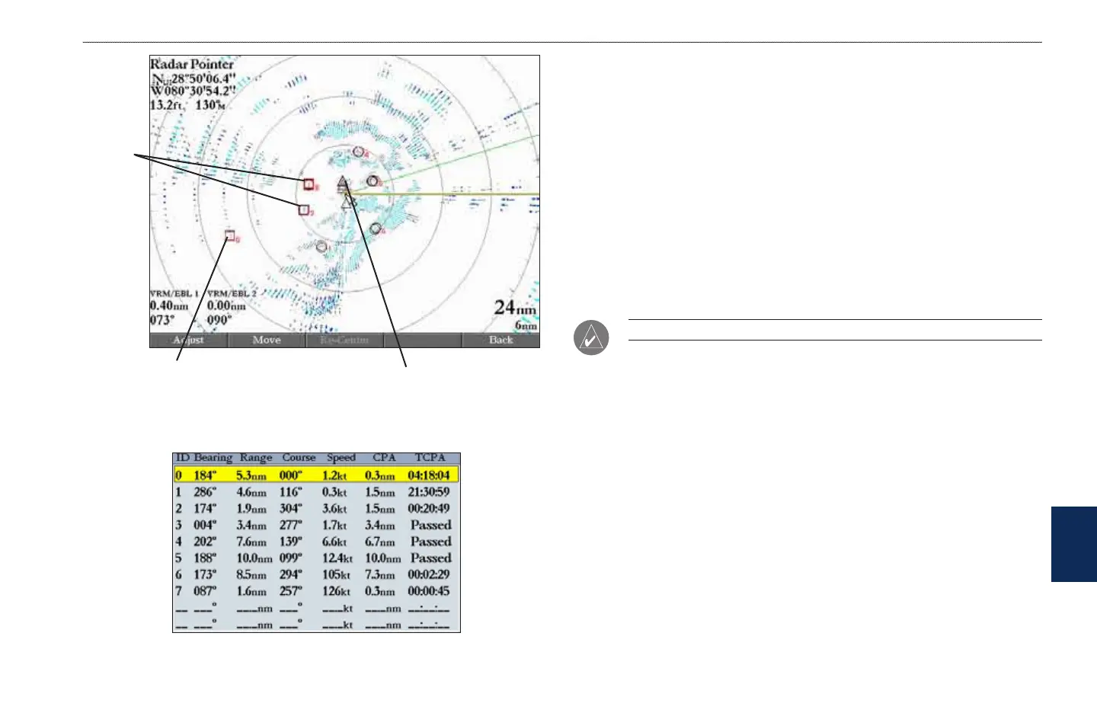Select target row with TCPA 21:30:59
This screenshot has height=713, width=1097.
(x=316, y=492)
